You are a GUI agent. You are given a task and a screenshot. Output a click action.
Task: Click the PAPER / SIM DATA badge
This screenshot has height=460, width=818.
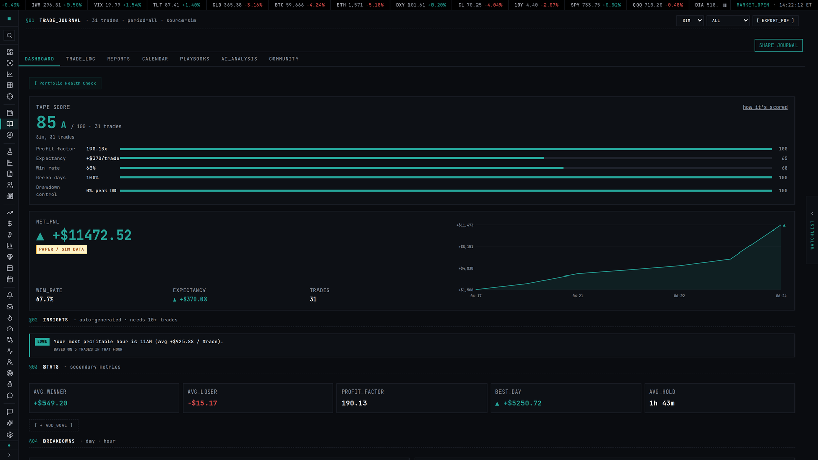click(x=62, y=249)
